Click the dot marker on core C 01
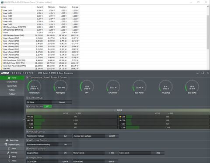Viewport: 210px width, 163px height. [x=28, y=117]
